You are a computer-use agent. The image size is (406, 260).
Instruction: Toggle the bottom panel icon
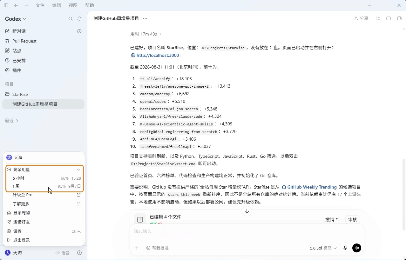coord(389,19)
